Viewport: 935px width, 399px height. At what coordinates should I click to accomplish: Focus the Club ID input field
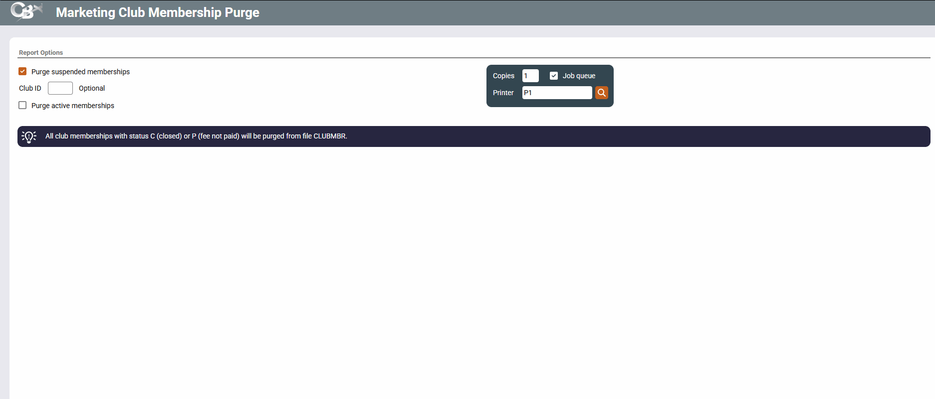(x=60, y=88)
